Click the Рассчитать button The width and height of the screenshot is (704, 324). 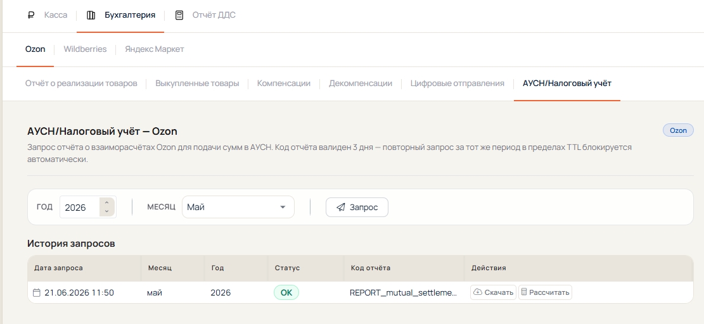point(545,292)
